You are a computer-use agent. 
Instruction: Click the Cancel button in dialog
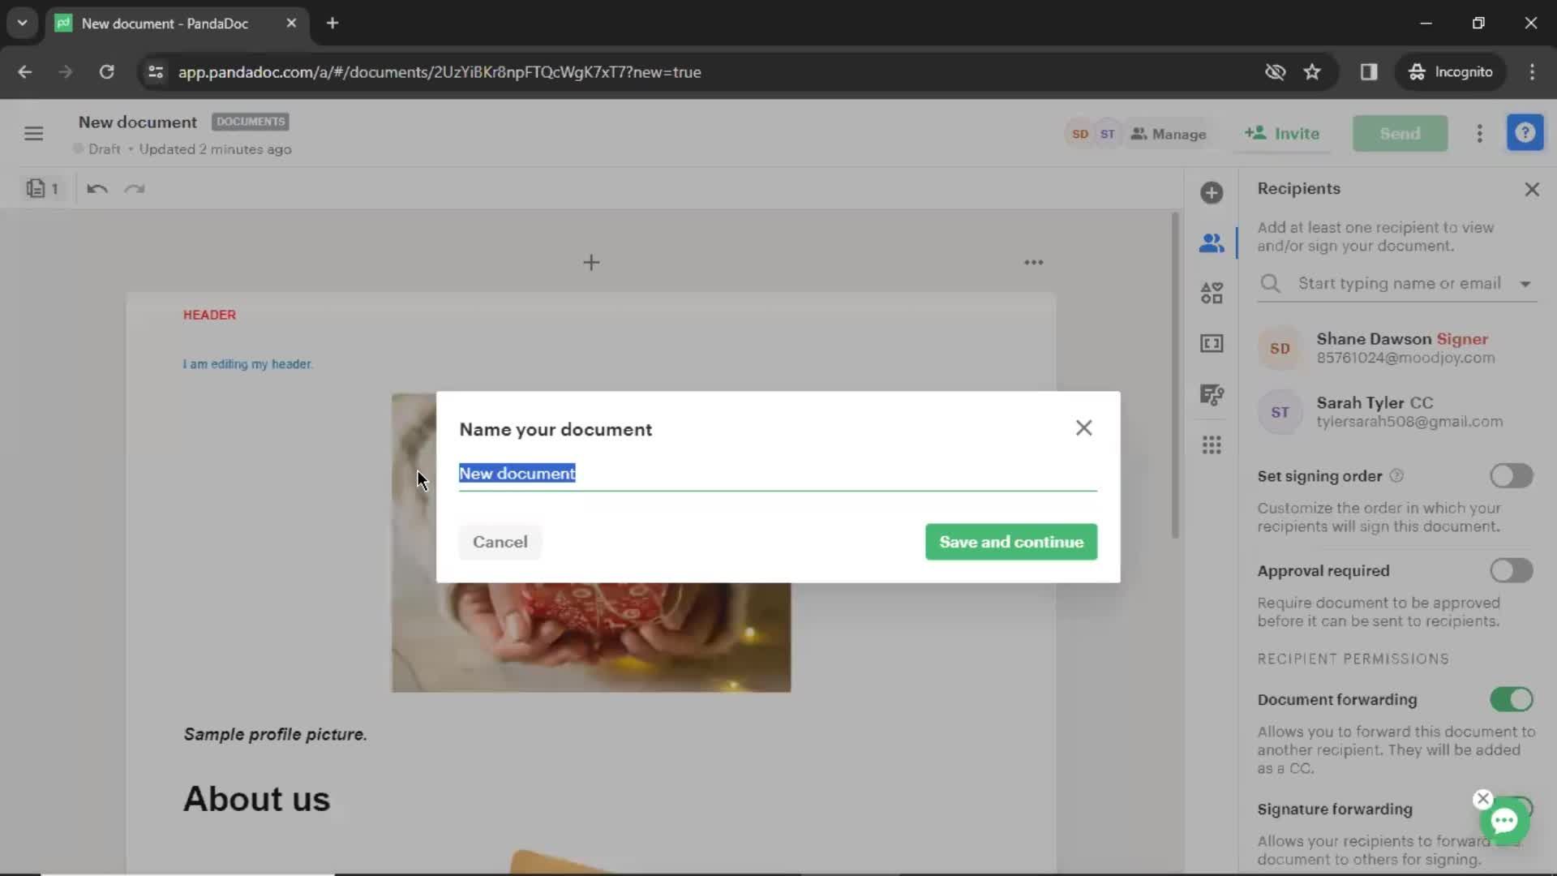coord(500,541)
